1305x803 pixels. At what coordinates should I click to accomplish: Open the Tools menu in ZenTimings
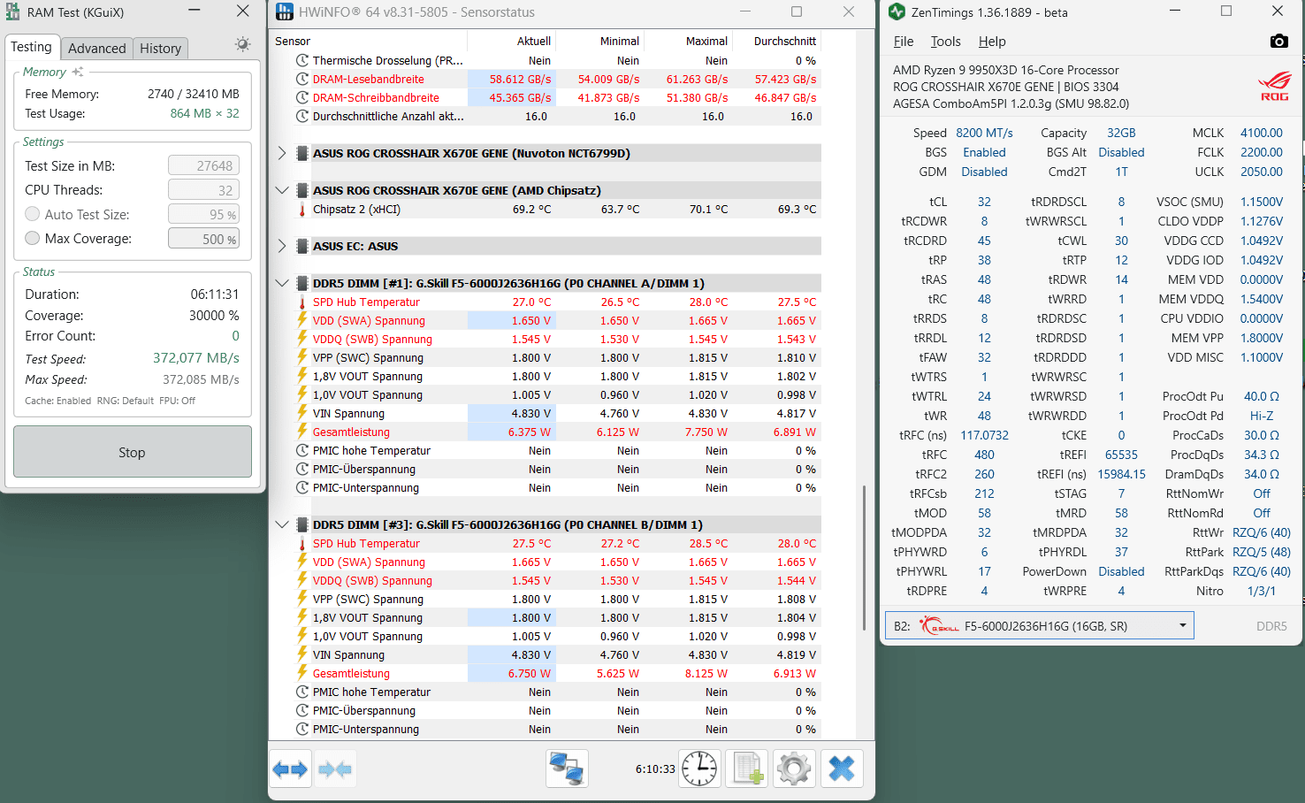pos(945,42)
